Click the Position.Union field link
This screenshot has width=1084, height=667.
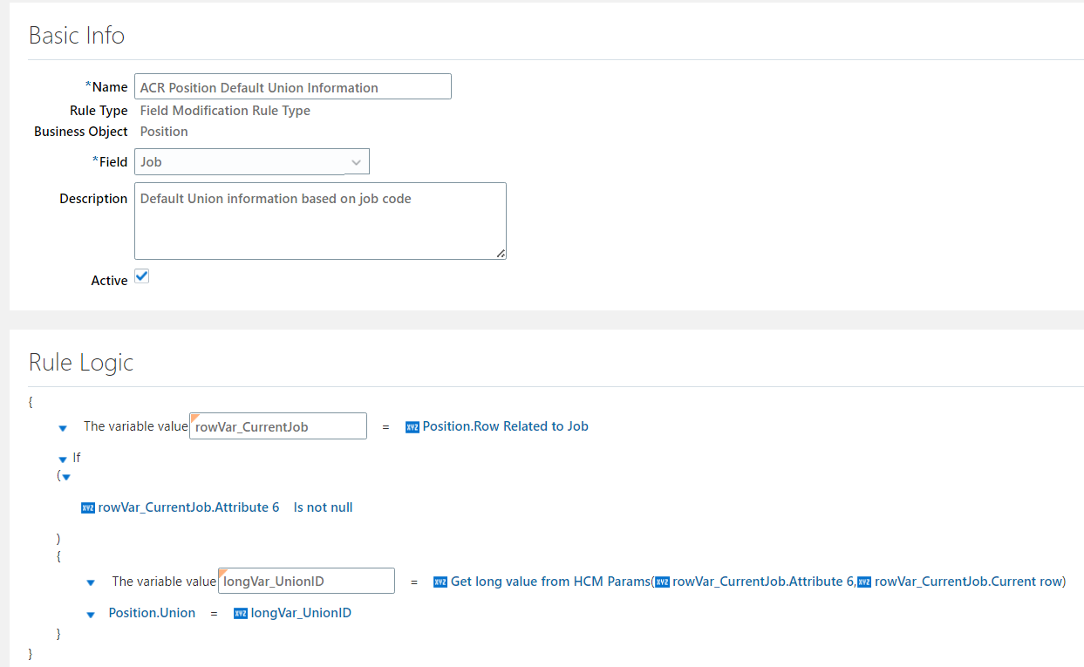pyautogui.click(x=152, y=612)
